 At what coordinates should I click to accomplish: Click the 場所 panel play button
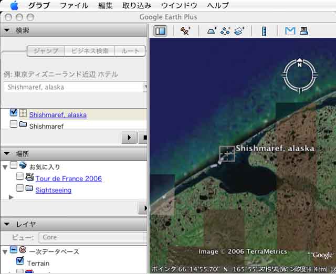143,208
